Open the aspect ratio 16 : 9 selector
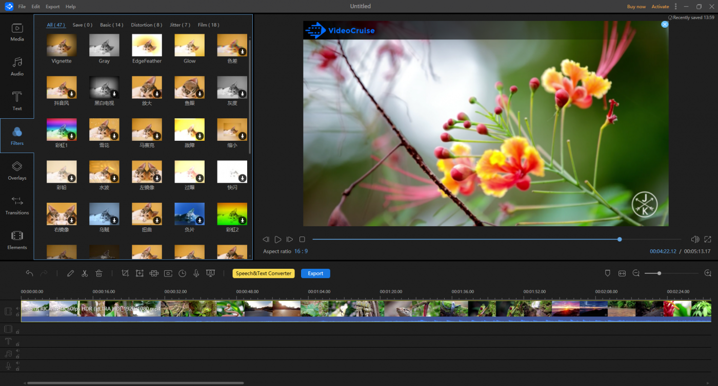Image resolution: width=718 pixels, height=386 pixels. pyautogui.click(x=301, y=251)
